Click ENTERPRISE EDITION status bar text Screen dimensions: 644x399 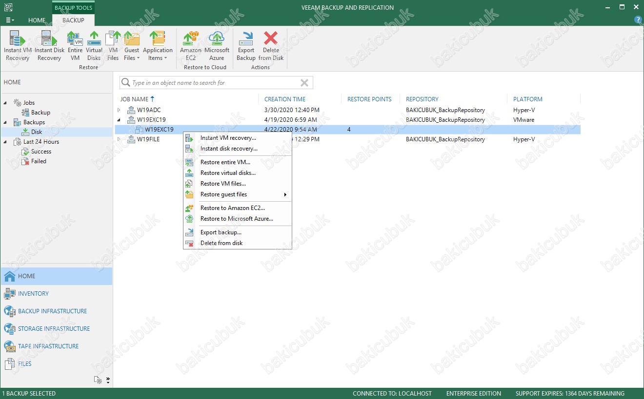[x=473, y=394]
